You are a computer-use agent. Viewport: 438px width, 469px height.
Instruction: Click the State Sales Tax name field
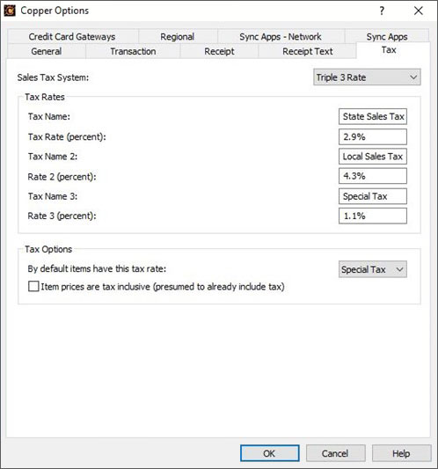pyautogui.click(x=373, y=116)
